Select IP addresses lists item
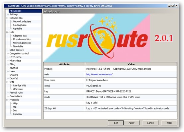This screenshot has width=184, height=132. pos(22,39)
